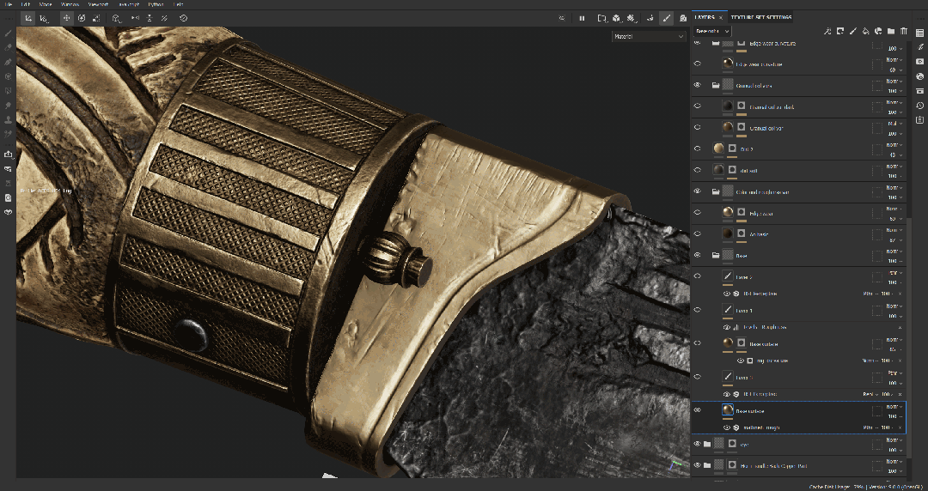Image resolution: width=928 pixels, height=491 pixels.
Task: Toggle visibility of the selected Base surface layer
Action: click(697, 410)
